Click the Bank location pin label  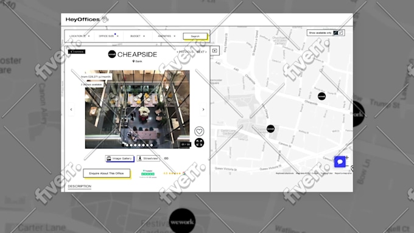click(138, 61)
